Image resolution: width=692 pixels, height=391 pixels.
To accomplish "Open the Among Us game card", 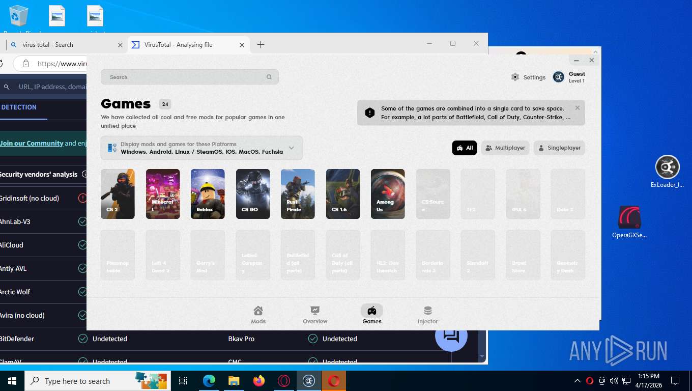I will [388, 194].
